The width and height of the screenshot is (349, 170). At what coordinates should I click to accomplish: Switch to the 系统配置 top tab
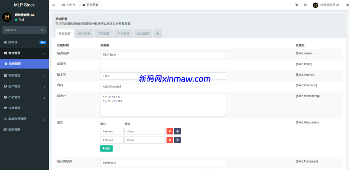90,5
